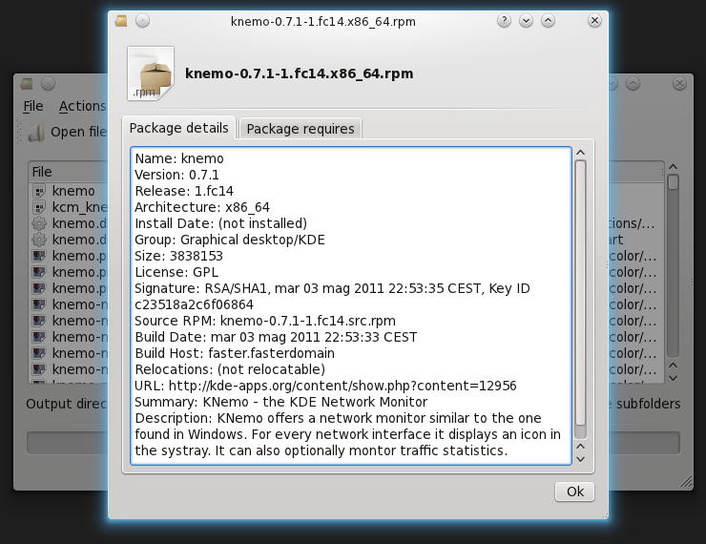Click keep-above arrow in dialog titlebar

pyautogui.click(x=548, y=21)
